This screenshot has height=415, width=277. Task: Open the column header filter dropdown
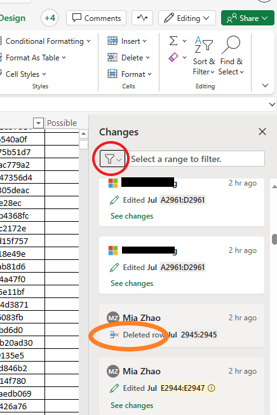[x=38, y=123]
